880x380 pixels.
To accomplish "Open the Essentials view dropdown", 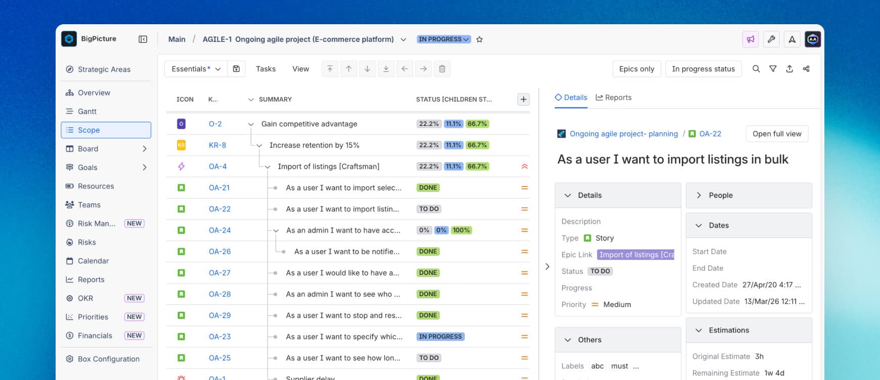I will pos(196,69).
